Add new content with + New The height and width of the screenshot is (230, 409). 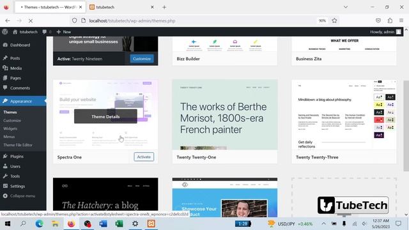coord(64,32)
